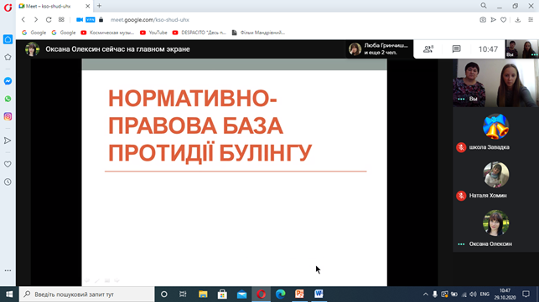This screenshot has width=539, height=302.
Task: Open File Explorer from the taskbar
Action: pyautogui.click(x=203, y=294)
